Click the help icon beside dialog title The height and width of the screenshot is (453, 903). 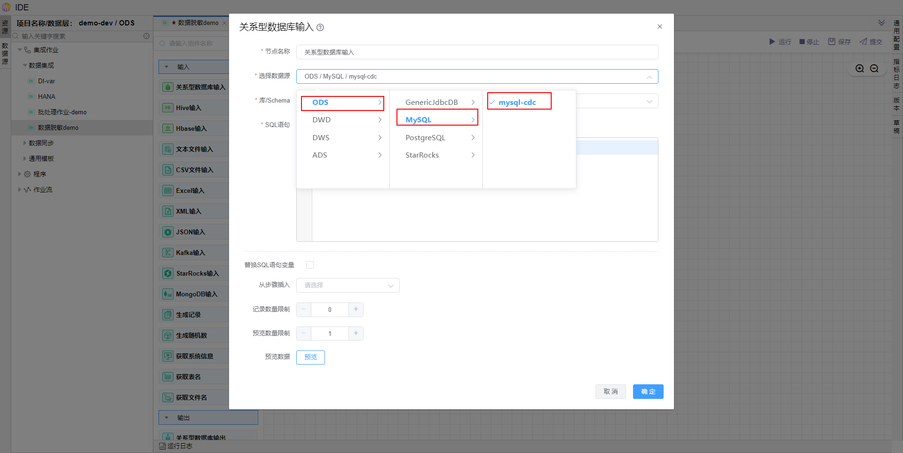[x=320, y=28]
